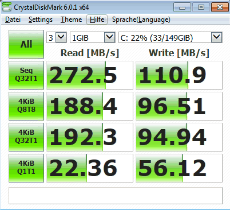
Task: Click the Write [MB/s] column header
Action: [179, 53]
